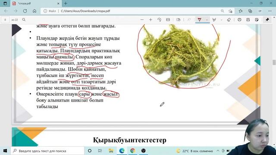Screen dimensions: 276x155
Task: Open the Favorites list
Action: click(x=241, y=11)
